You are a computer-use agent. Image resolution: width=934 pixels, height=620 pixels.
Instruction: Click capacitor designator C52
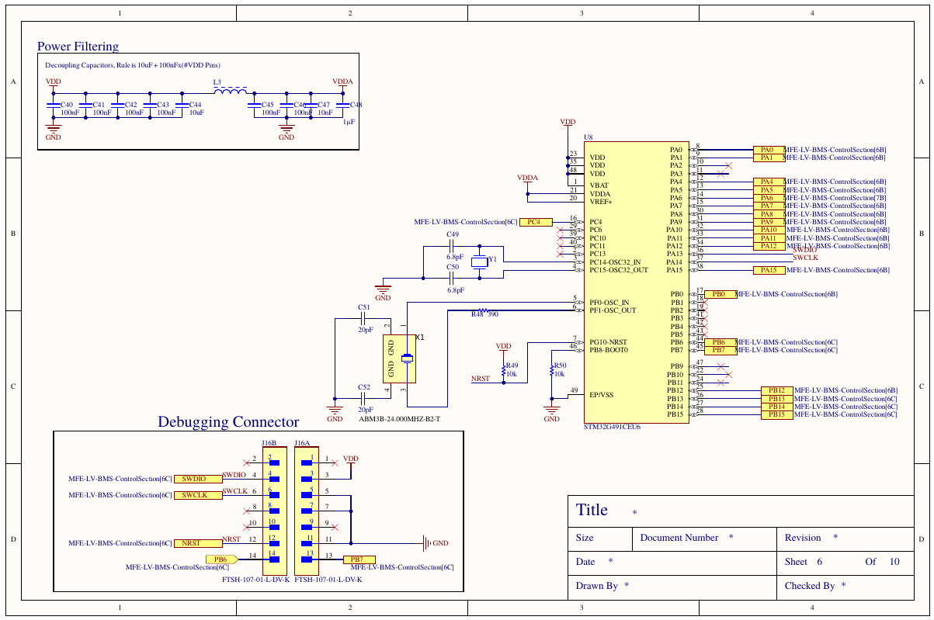(x=364, y=386)
